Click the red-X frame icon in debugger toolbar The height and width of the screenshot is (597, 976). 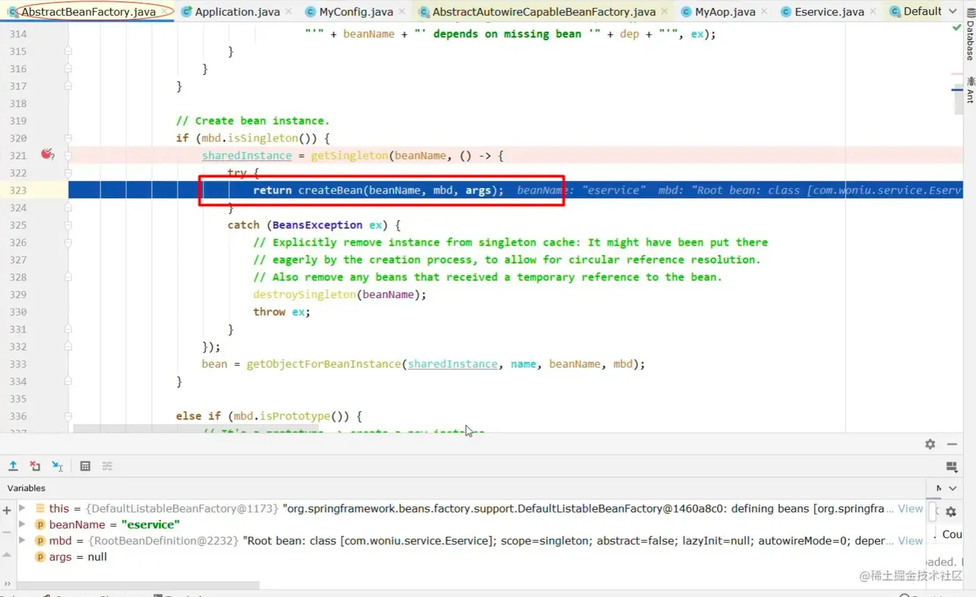point(35,466)
